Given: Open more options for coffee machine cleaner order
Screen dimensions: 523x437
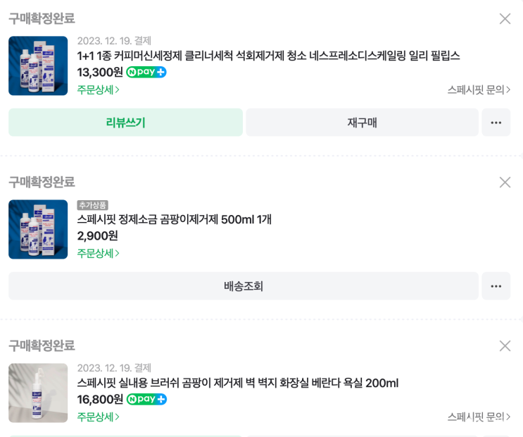Looking at the screenshot, I should (x=496, y=123).
